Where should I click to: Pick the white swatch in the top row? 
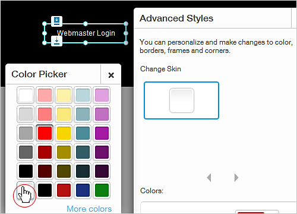click(x=26, y=95)
